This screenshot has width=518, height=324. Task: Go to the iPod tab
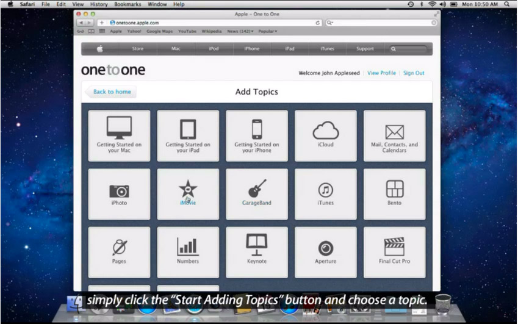[x=214, y=49]
